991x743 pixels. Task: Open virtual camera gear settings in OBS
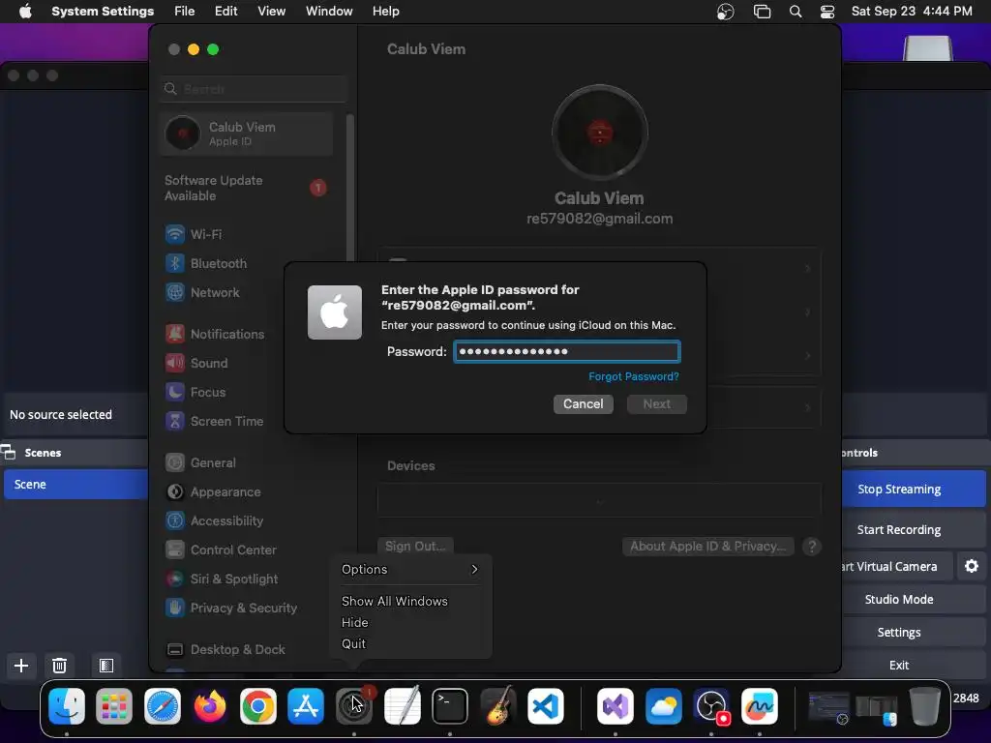coord(972,566)
